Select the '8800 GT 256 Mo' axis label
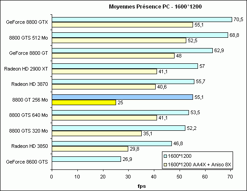This screenshot has height=191, width=247. click(x=30, y=100)
